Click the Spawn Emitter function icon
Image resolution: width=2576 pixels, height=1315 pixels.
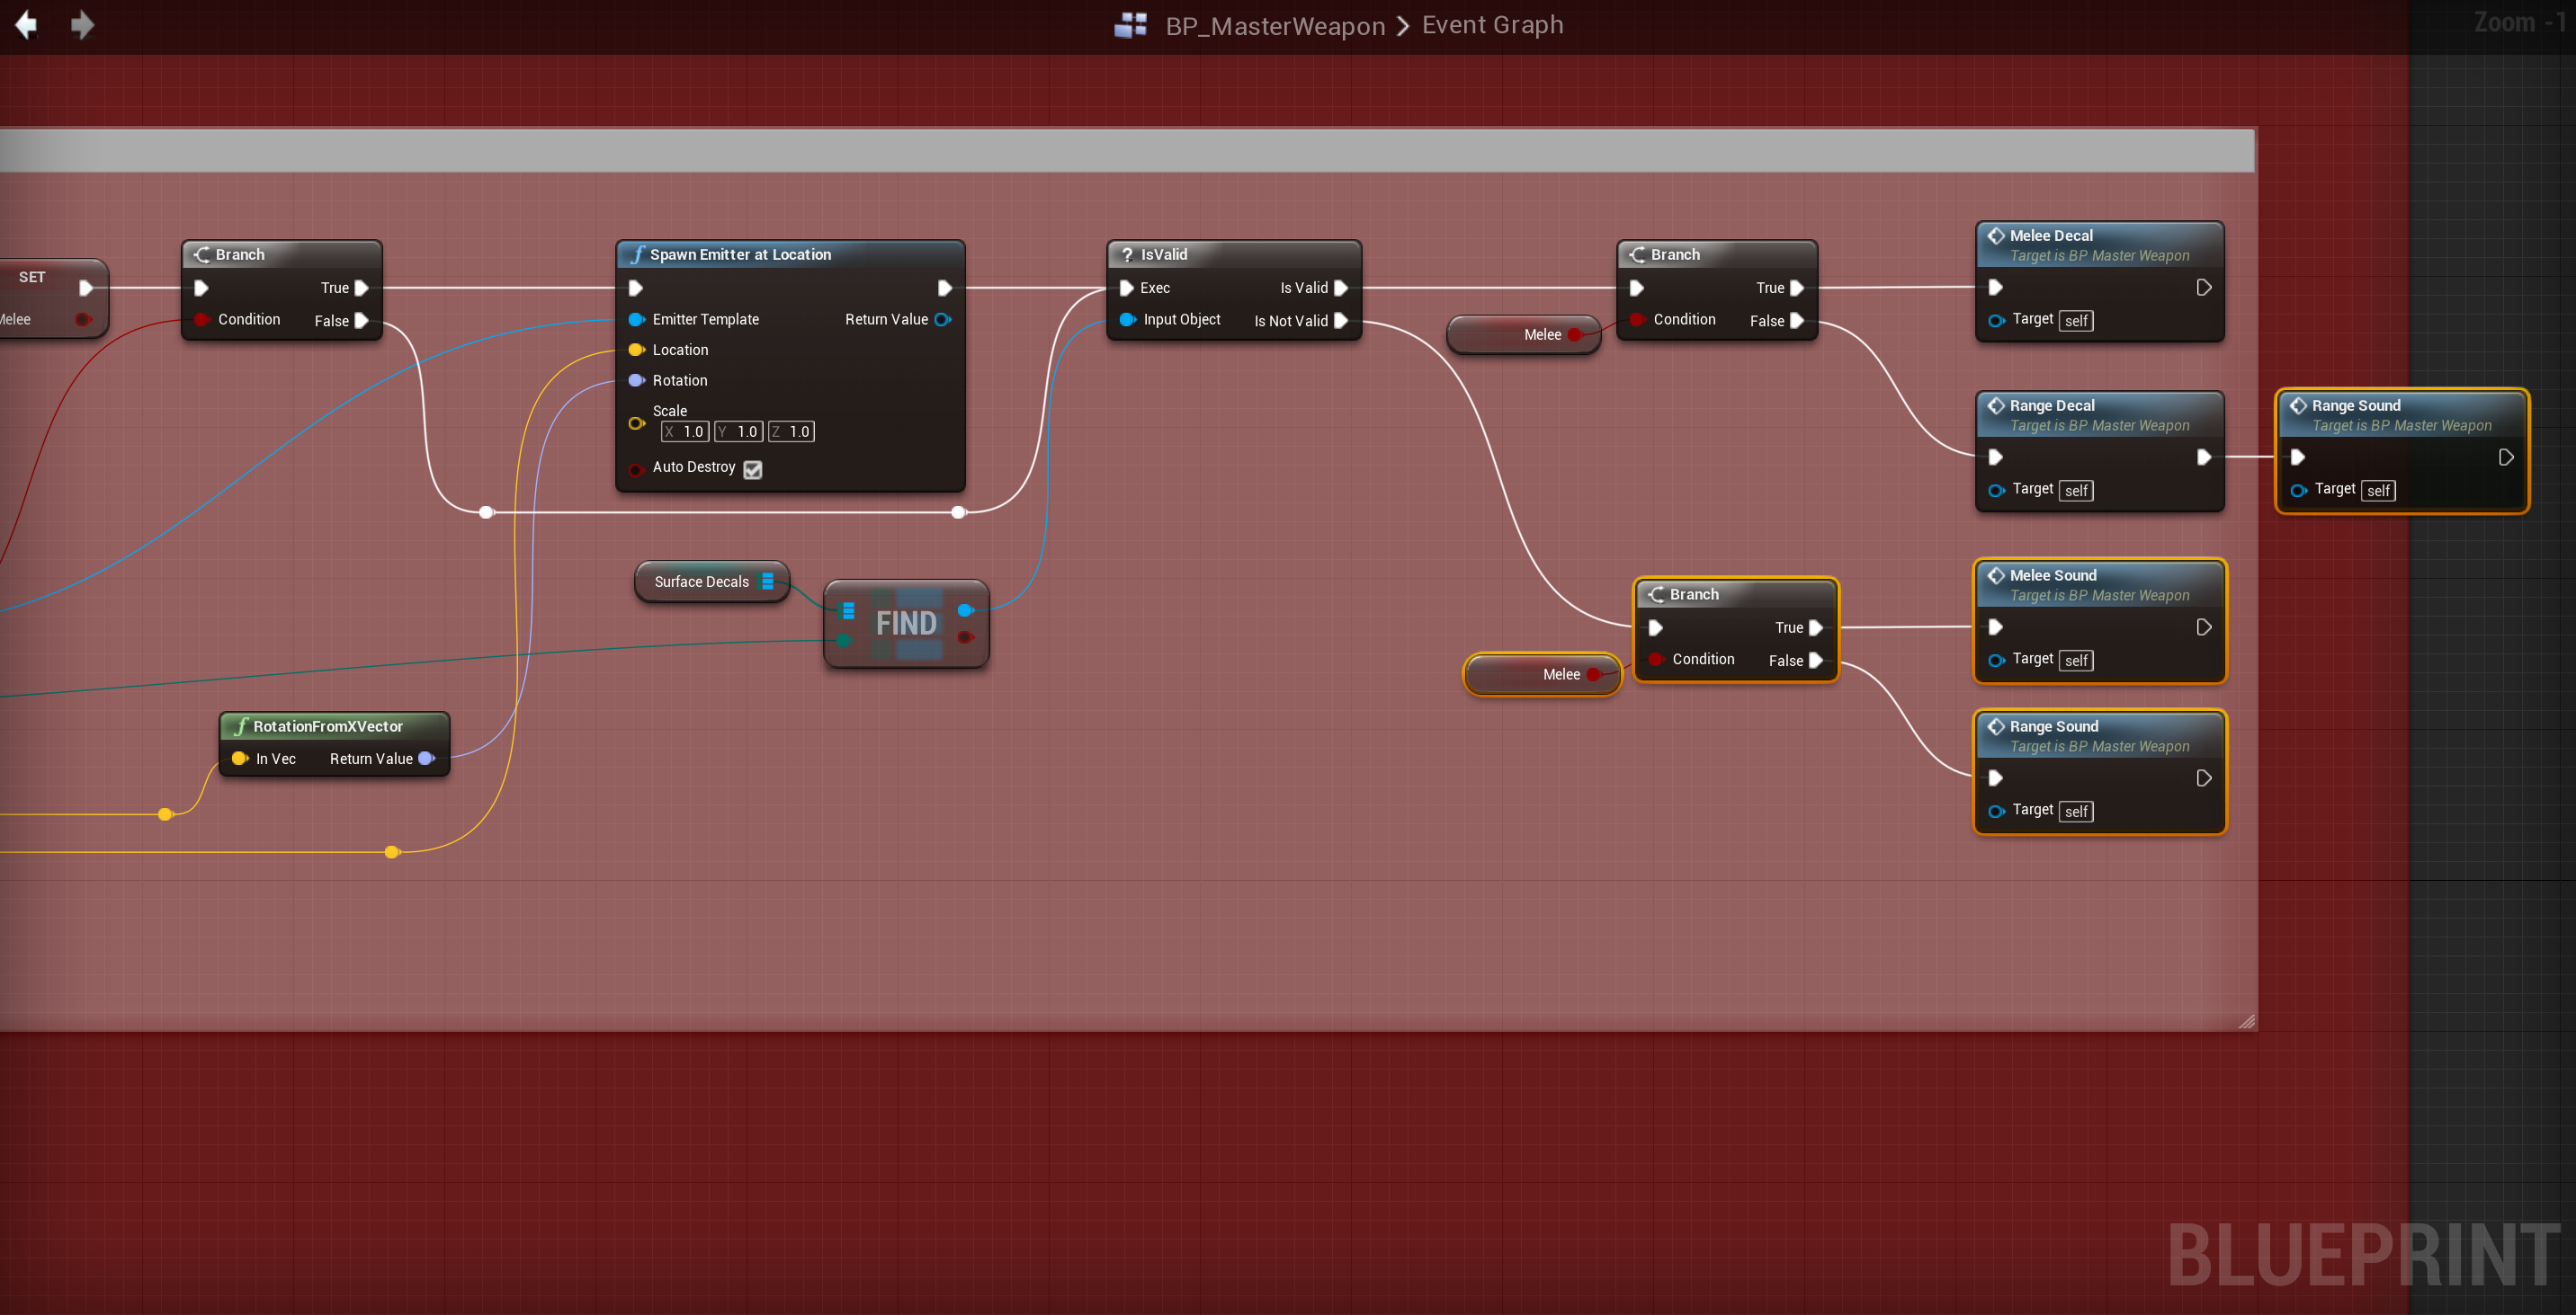point(637,253)
